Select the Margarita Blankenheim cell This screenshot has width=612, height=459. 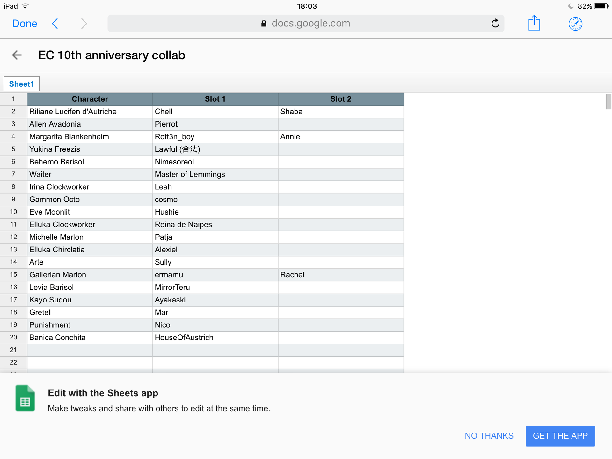pos(90,137)
